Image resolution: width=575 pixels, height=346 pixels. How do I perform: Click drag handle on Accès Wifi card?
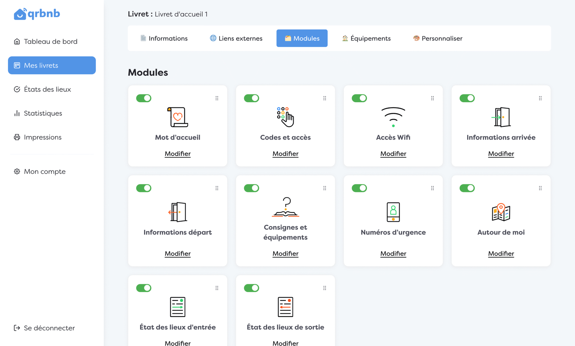click(432, 98)
